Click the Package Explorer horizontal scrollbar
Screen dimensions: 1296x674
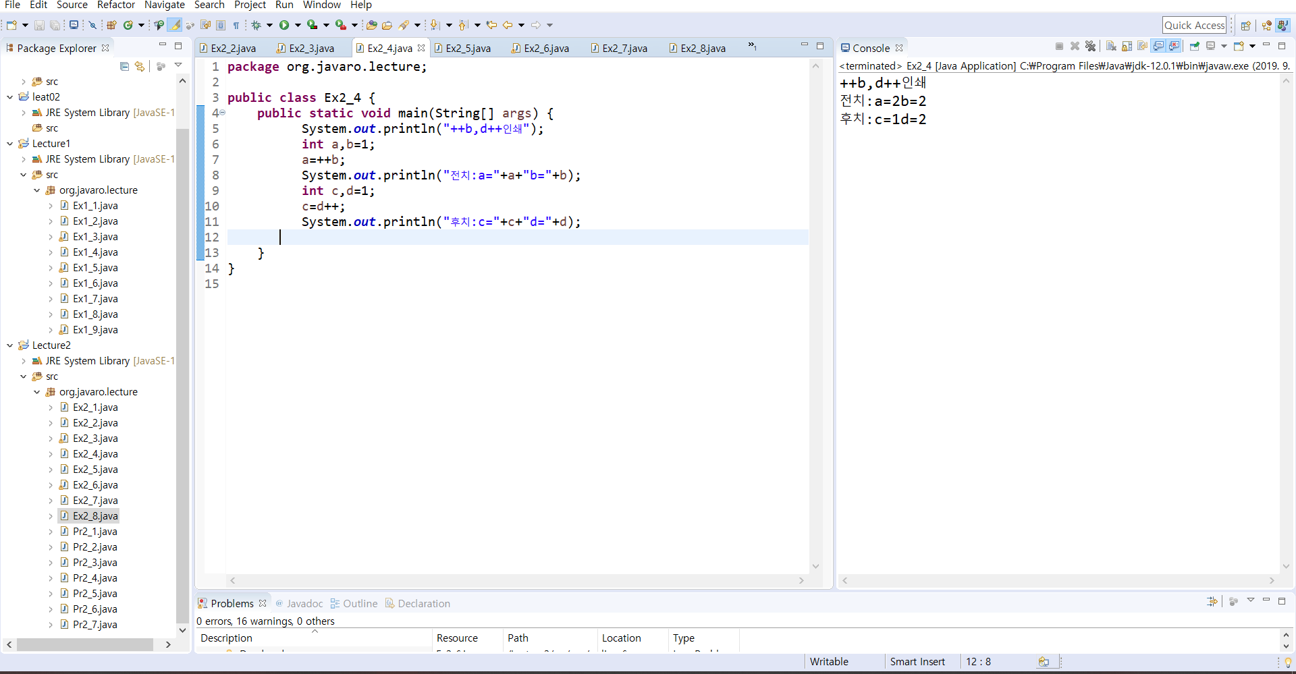(85, 645)
